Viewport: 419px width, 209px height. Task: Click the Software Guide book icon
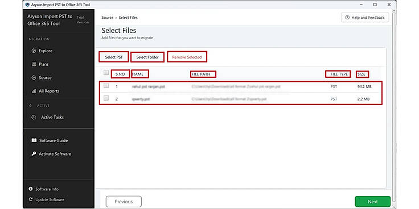pyautogui.click(x=34, y=140)
